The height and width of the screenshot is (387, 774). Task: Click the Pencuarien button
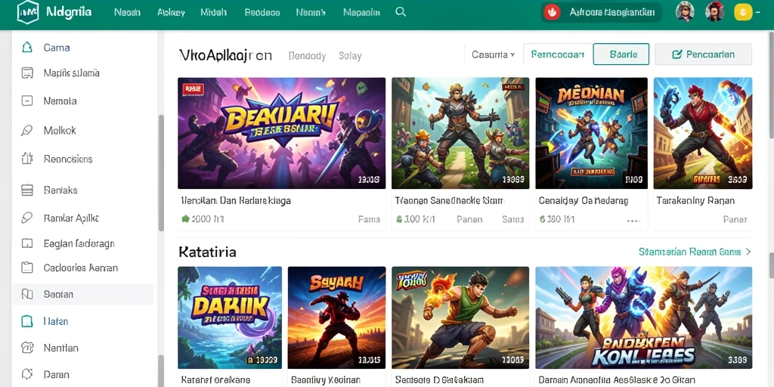(x=704, y=54)
